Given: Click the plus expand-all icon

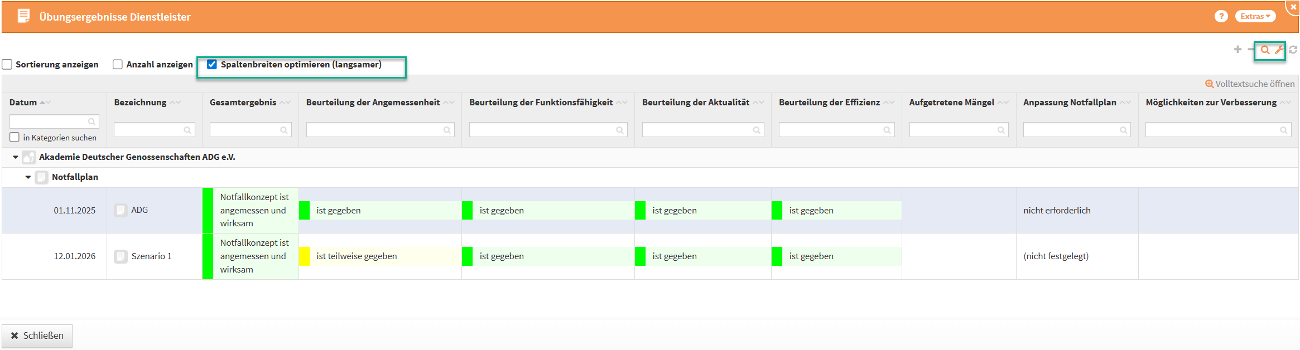Looking at the screenshot, I should (x=1238, y=50).
